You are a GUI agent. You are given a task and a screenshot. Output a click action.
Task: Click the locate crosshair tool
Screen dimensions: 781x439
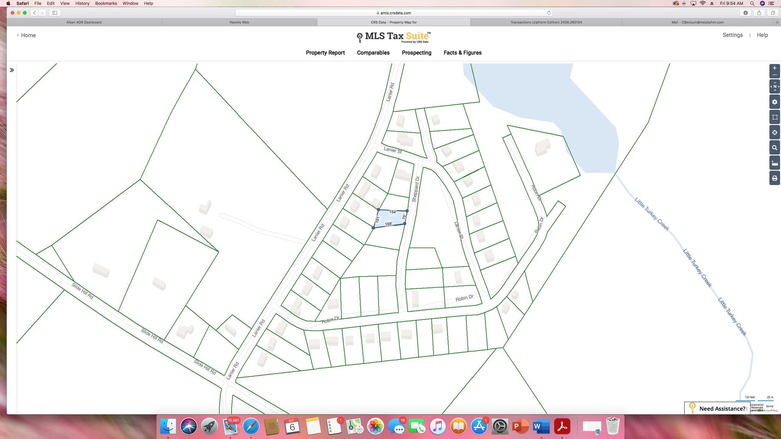(x=775, y=132)
